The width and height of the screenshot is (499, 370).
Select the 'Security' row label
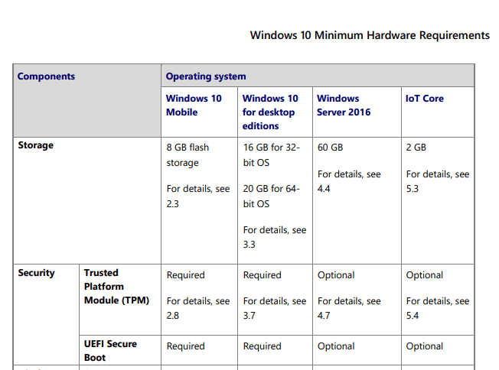point(36,273)
